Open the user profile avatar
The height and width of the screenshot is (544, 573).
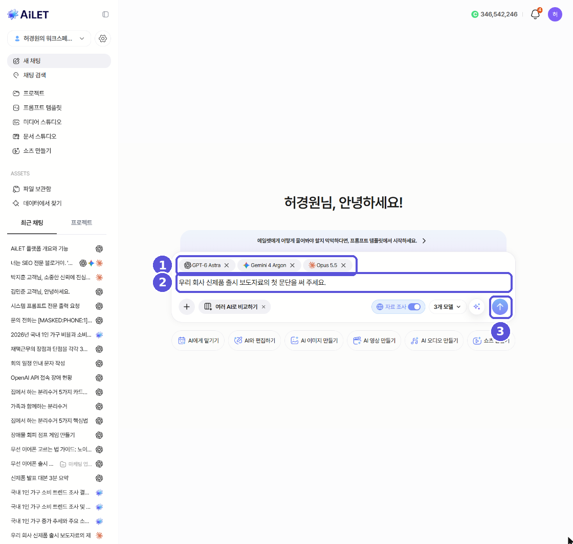(x=555, y=14)
